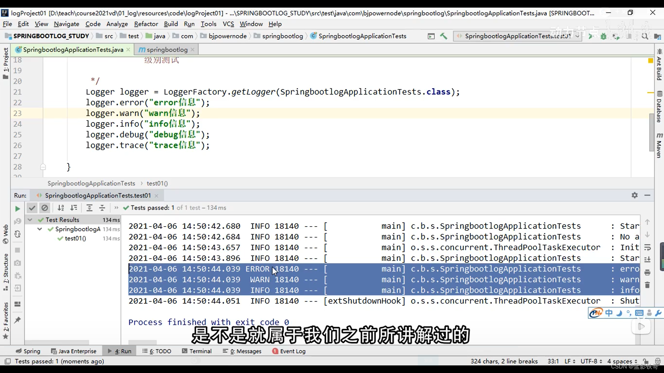This screenshot has width=664, height=373.
Task: Toggle the Show Ignored tests button
Action: tap(45, 208)
